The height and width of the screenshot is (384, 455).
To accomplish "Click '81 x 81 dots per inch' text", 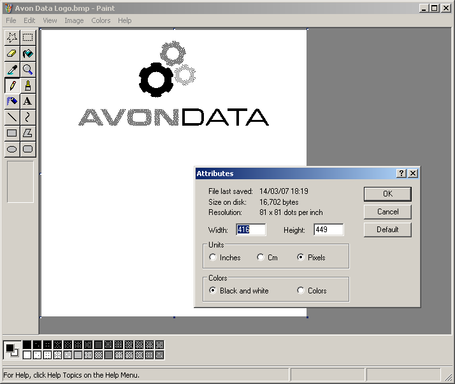I will (x=291, y=212).
